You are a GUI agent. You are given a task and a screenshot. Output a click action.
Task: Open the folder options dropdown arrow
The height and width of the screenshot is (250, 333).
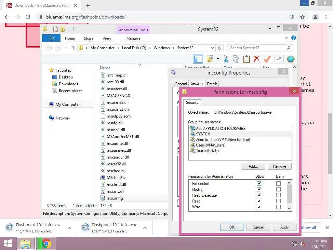(x=218, y=59)
